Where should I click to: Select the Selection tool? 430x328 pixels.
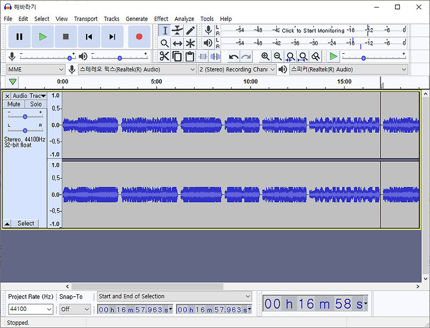pos(165,31)
